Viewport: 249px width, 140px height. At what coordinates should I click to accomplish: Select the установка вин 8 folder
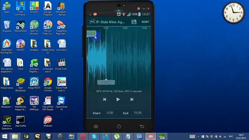tap(48, 66)
